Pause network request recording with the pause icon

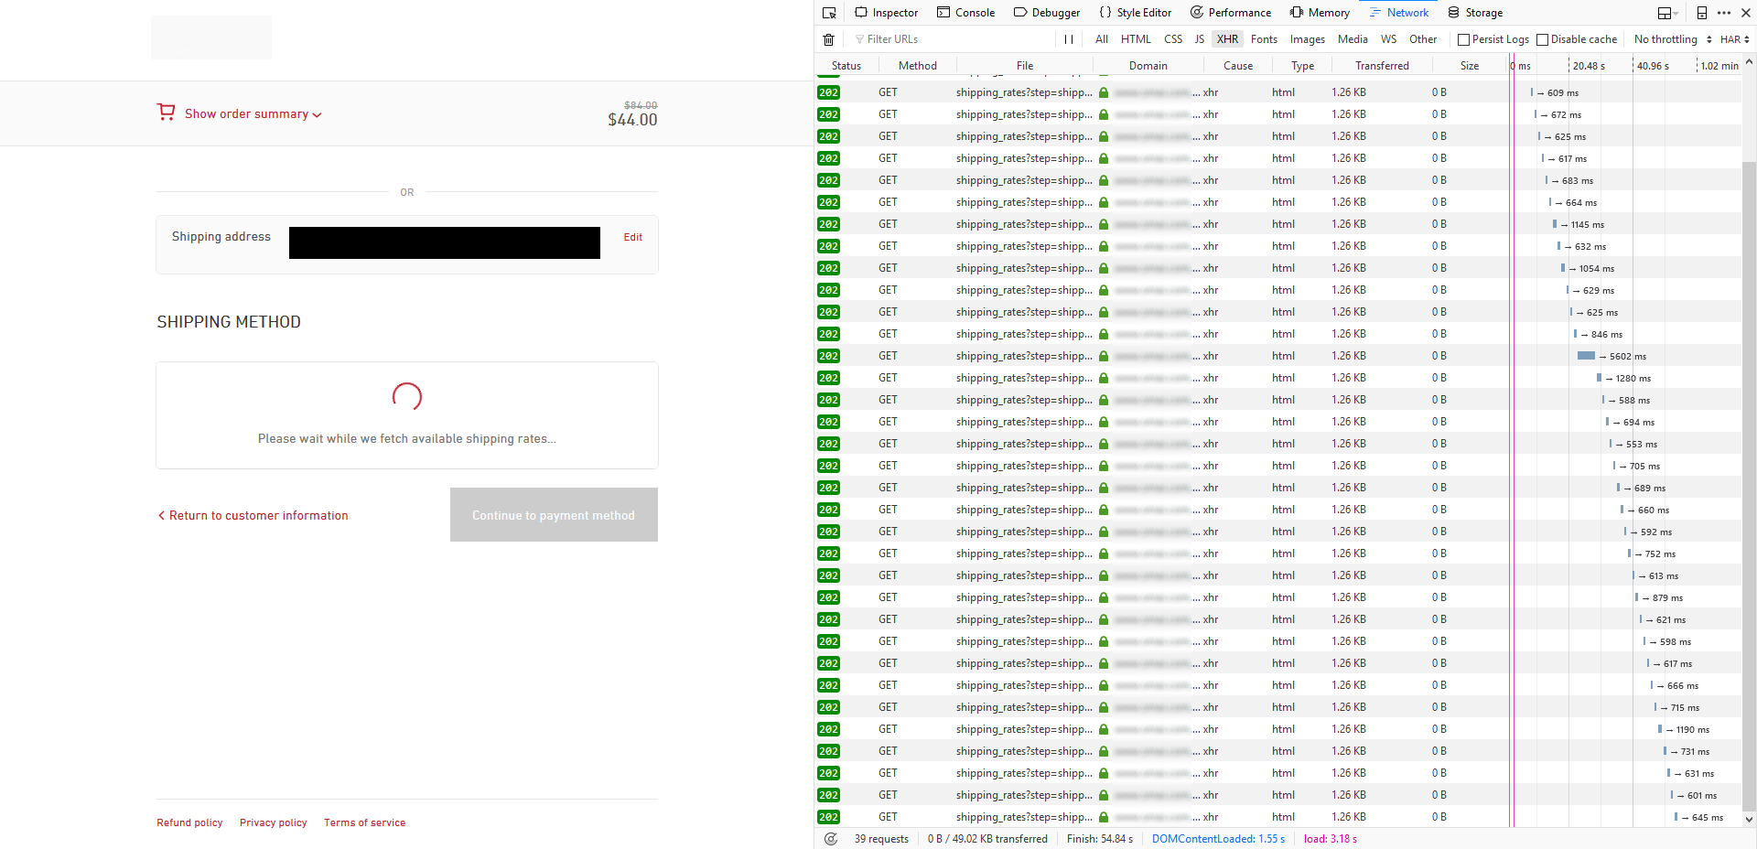(1068, 38)
